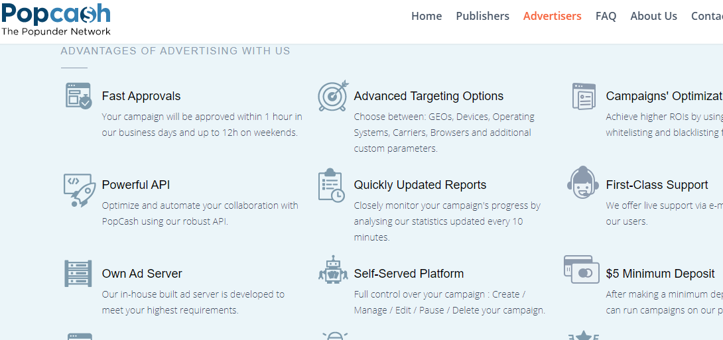Click the Powerful API rocket icon
The image size is (723, 340).
80,190
